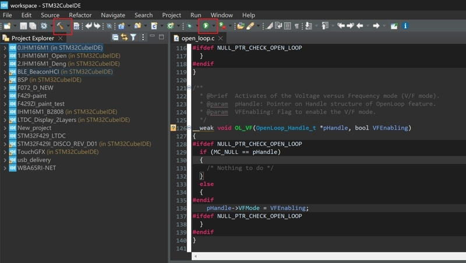Expand the 1.IHM16M1_Open project tree
466x263 pixels.
click(x=5, y=55)
